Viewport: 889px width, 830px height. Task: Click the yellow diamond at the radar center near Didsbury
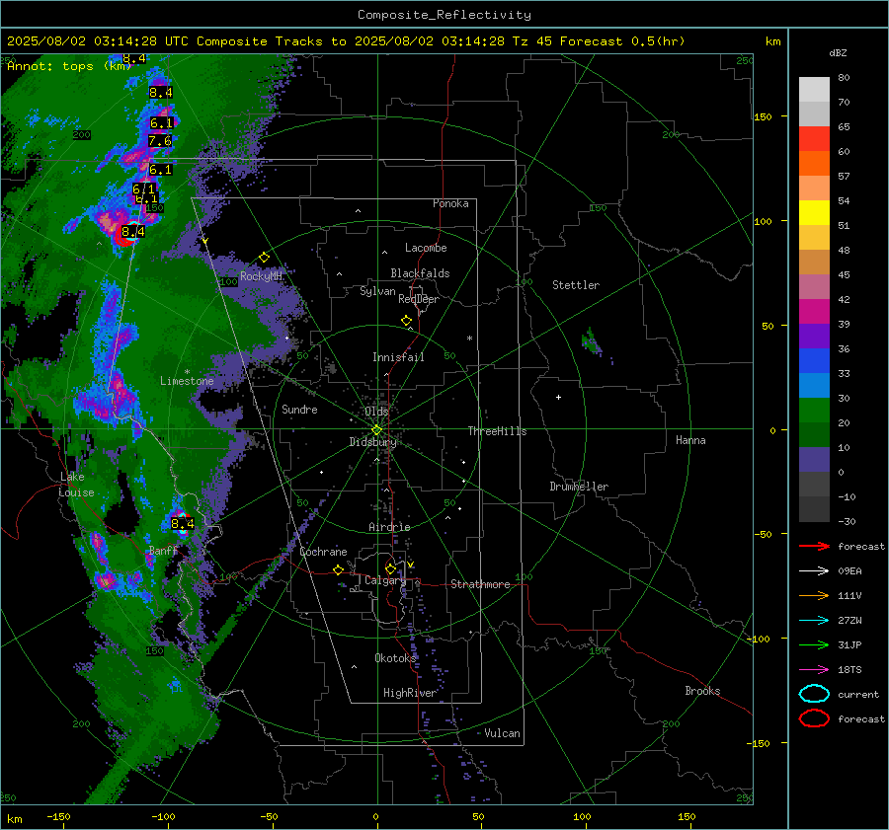376,430
